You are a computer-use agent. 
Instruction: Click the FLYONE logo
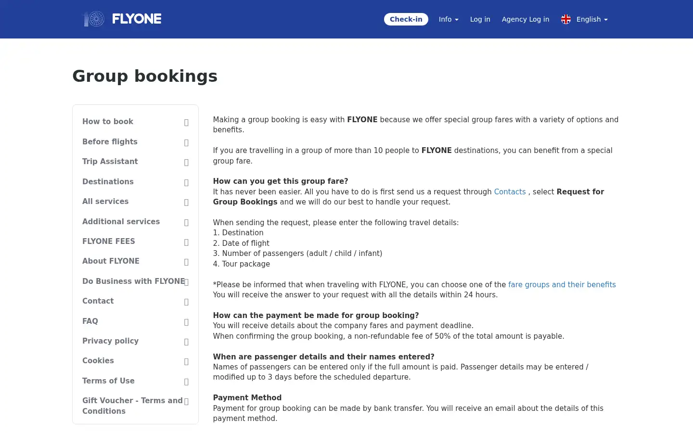pyautogui.click(x=123, y=19)
